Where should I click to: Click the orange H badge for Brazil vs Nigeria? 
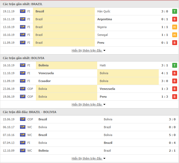pos(175,27)
